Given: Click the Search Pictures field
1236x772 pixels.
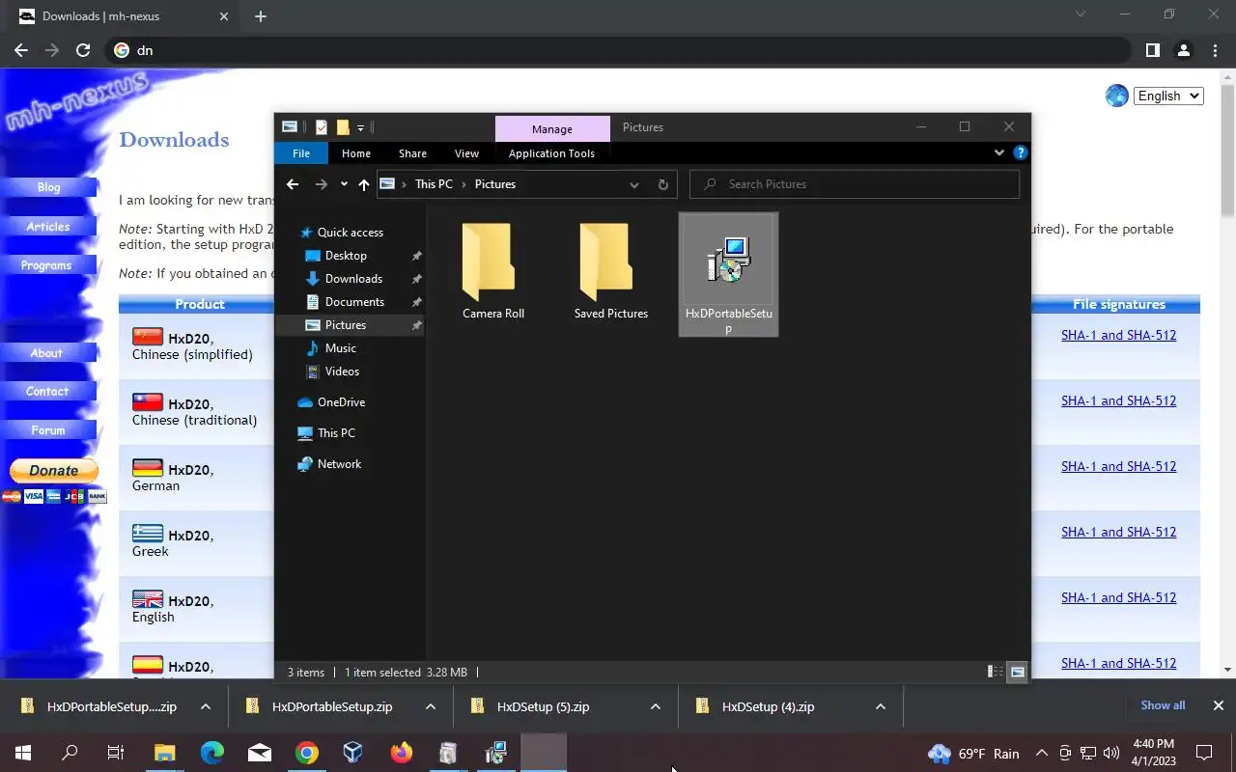Looking at the screenshot, I should 855,184.
